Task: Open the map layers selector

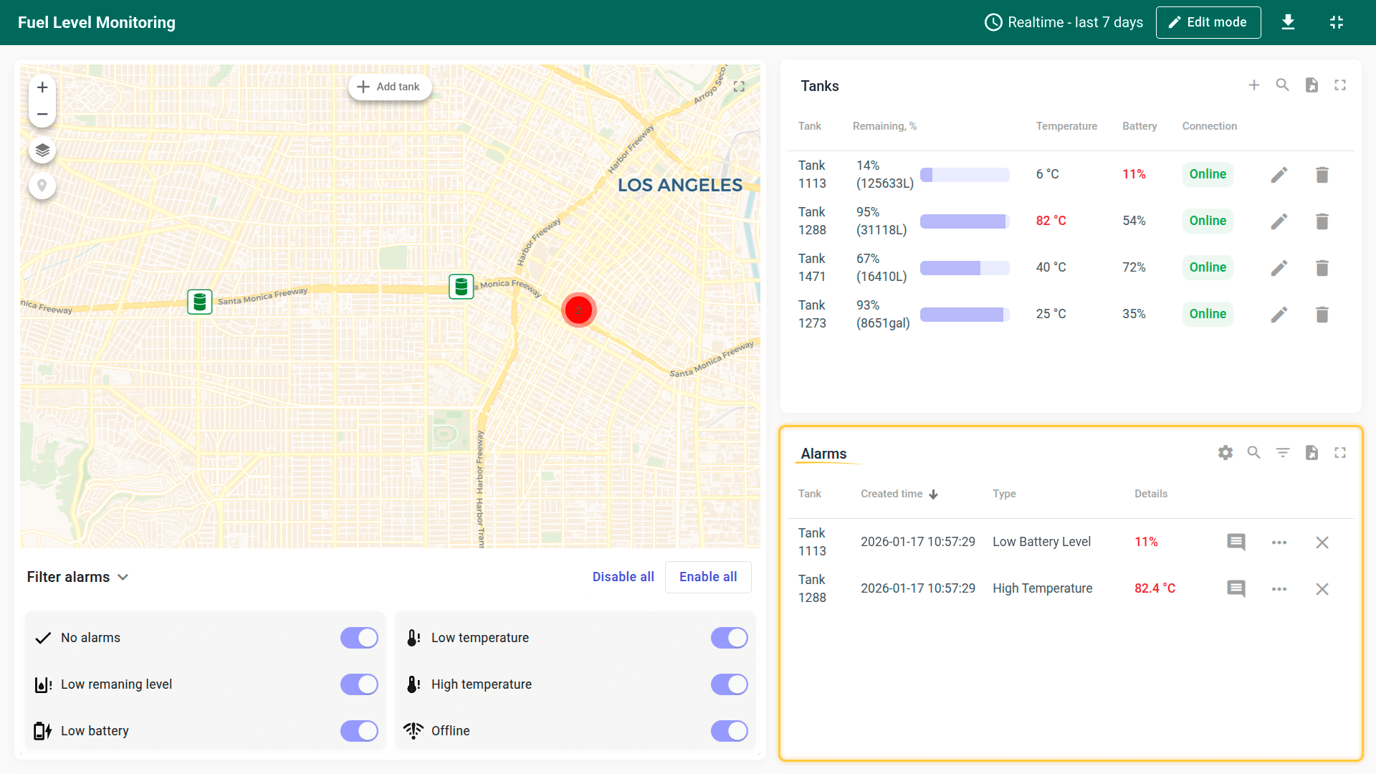Action: (42, 150)
